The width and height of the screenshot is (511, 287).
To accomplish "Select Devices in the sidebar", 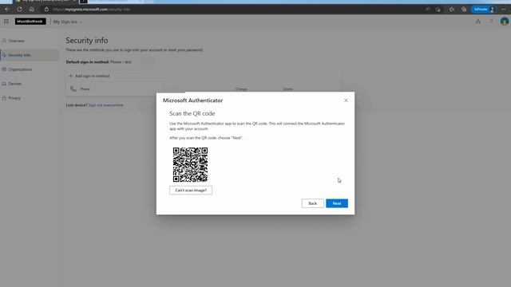I will click(30, 84).
